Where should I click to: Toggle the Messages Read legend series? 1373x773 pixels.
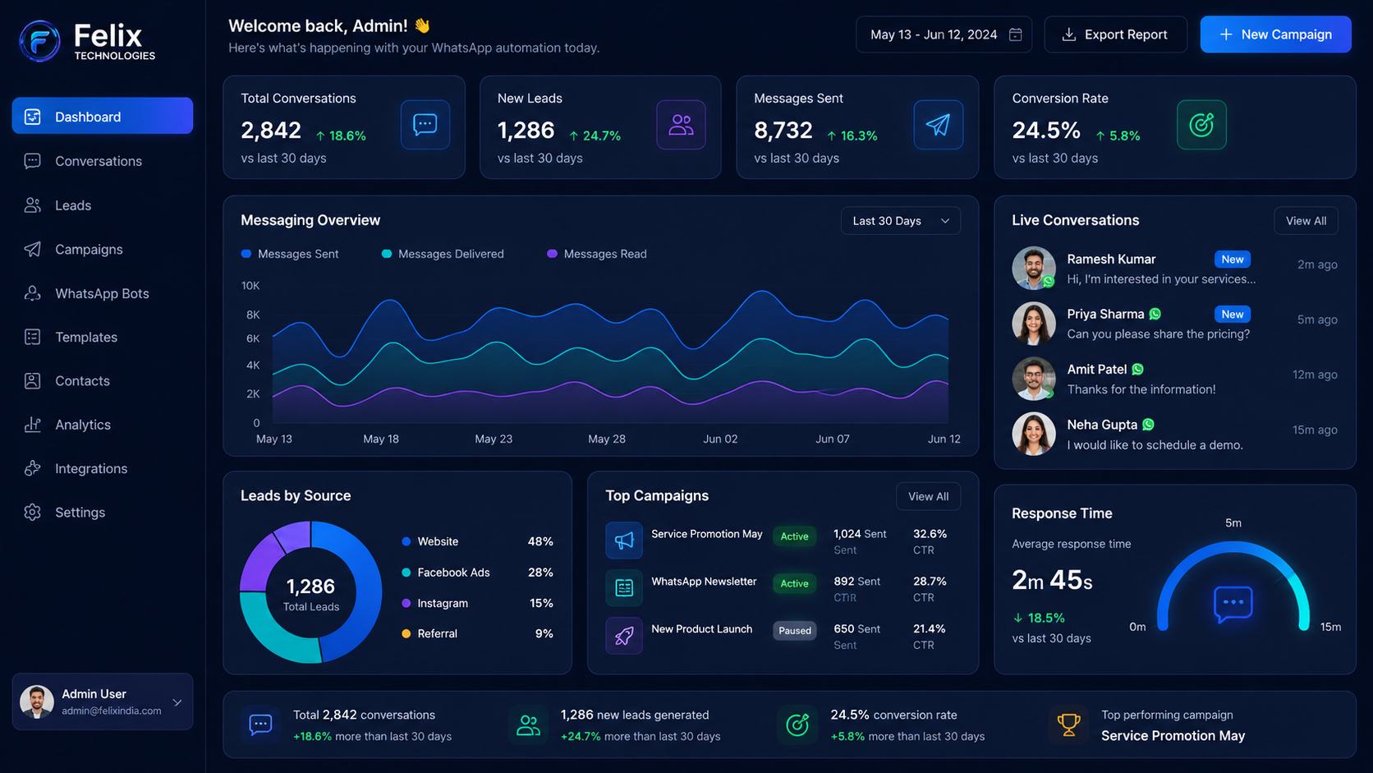click(x=597, y=254)
